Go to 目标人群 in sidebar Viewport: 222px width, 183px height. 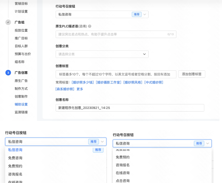click(x=21, y=46)
